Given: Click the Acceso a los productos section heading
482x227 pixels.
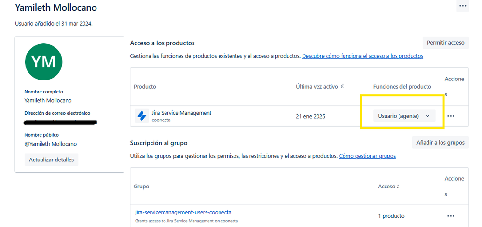Looking at the screenshot, I should coord(162,43).
